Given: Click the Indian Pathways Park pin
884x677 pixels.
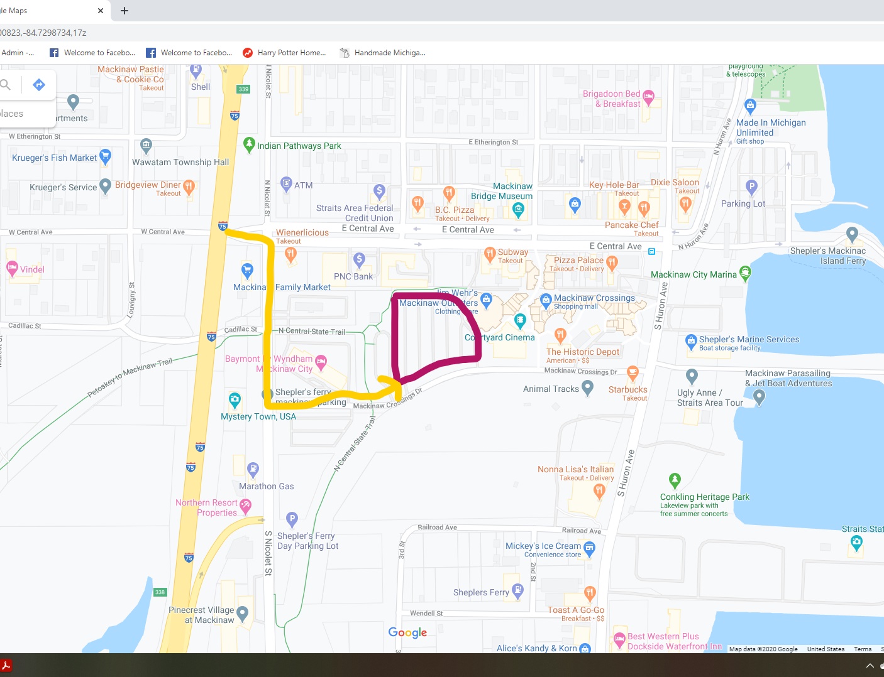Looking at the screenshot, I should pos(249,144).
